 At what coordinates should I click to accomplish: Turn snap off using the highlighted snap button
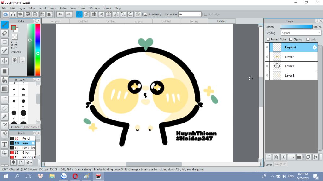pyautogui.click(x=79, y=14)
